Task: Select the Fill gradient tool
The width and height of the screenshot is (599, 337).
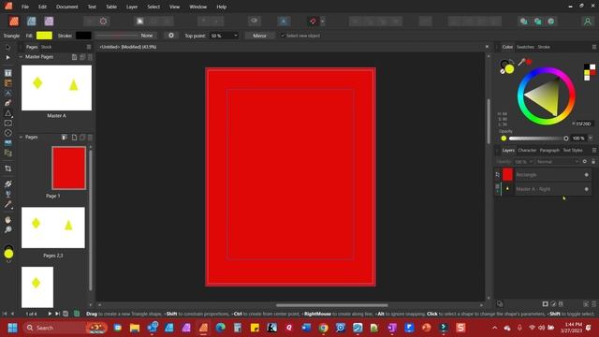Action: coord(7,183)
